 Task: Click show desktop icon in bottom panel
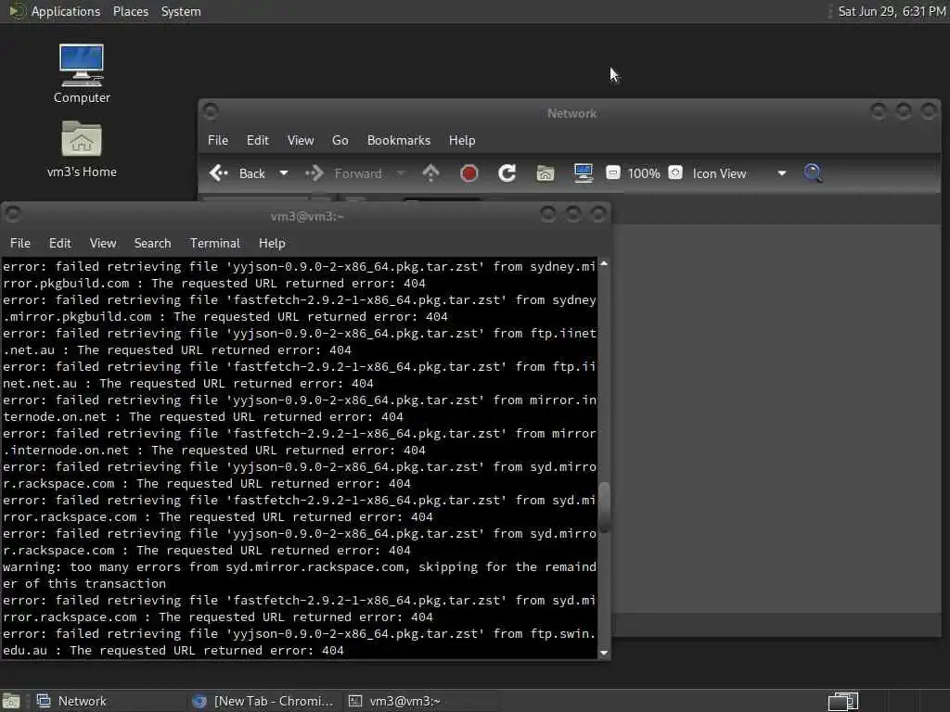click(11, 701)
